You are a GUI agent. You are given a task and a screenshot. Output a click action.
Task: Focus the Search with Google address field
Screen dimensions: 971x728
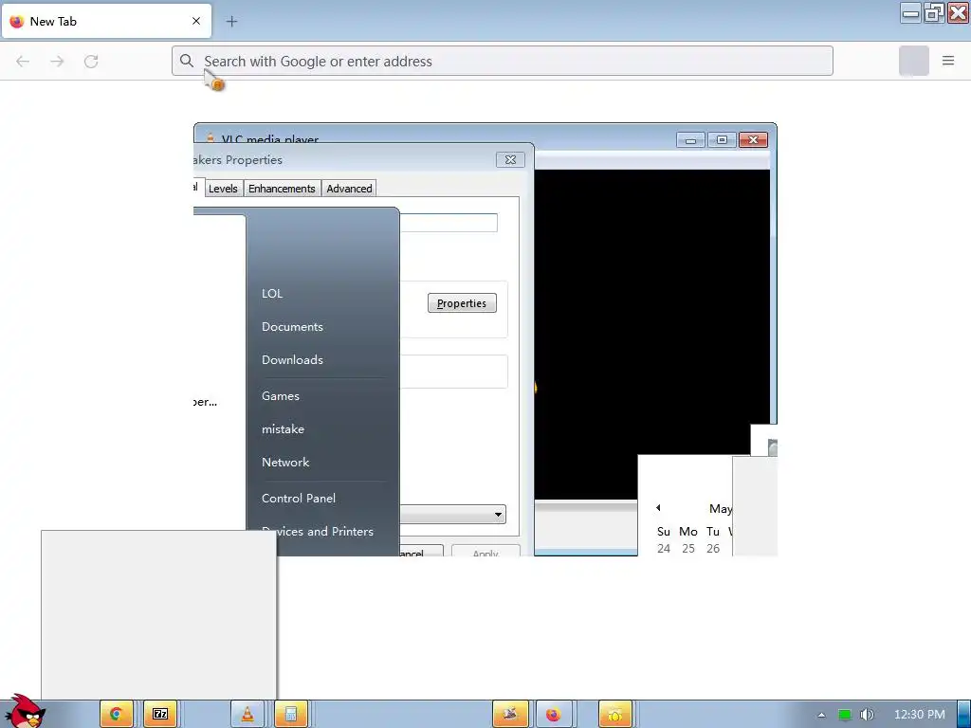point(503,61)
